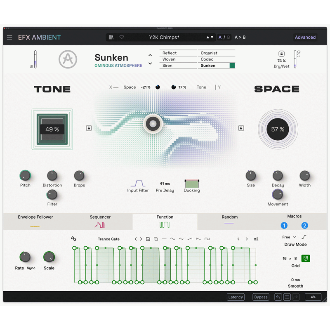This screenshot has width=330, height=330.
Task: Click the undo arrow in bottom bar
Action: [278, 297]
